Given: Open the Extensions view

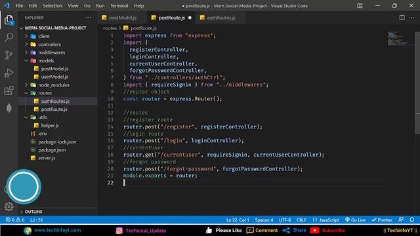Looking at the screenshot, I should (9, 90).
